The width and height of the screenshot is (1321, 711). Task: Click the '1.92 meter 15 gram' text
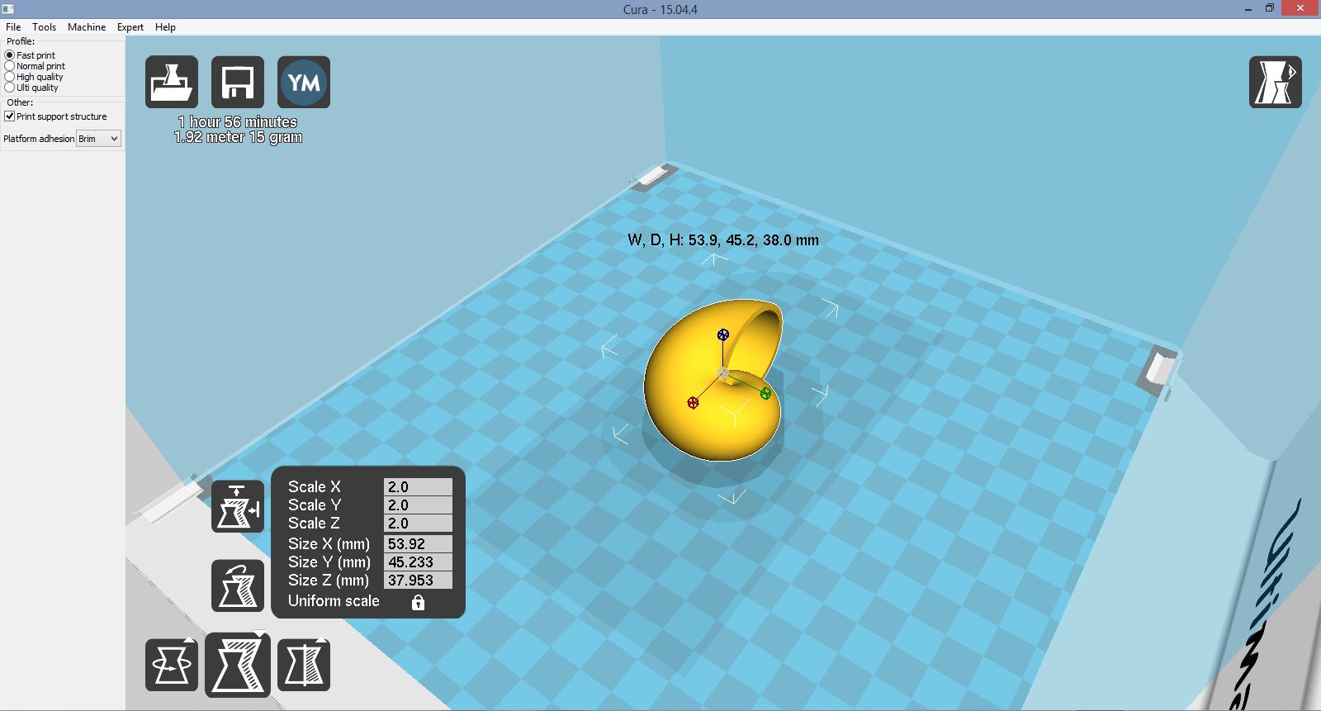point(238,137)
